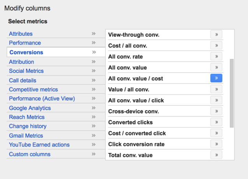Expand the Attributes category arrow
This screenshot has height=179, width=248.
click(93, 34)
